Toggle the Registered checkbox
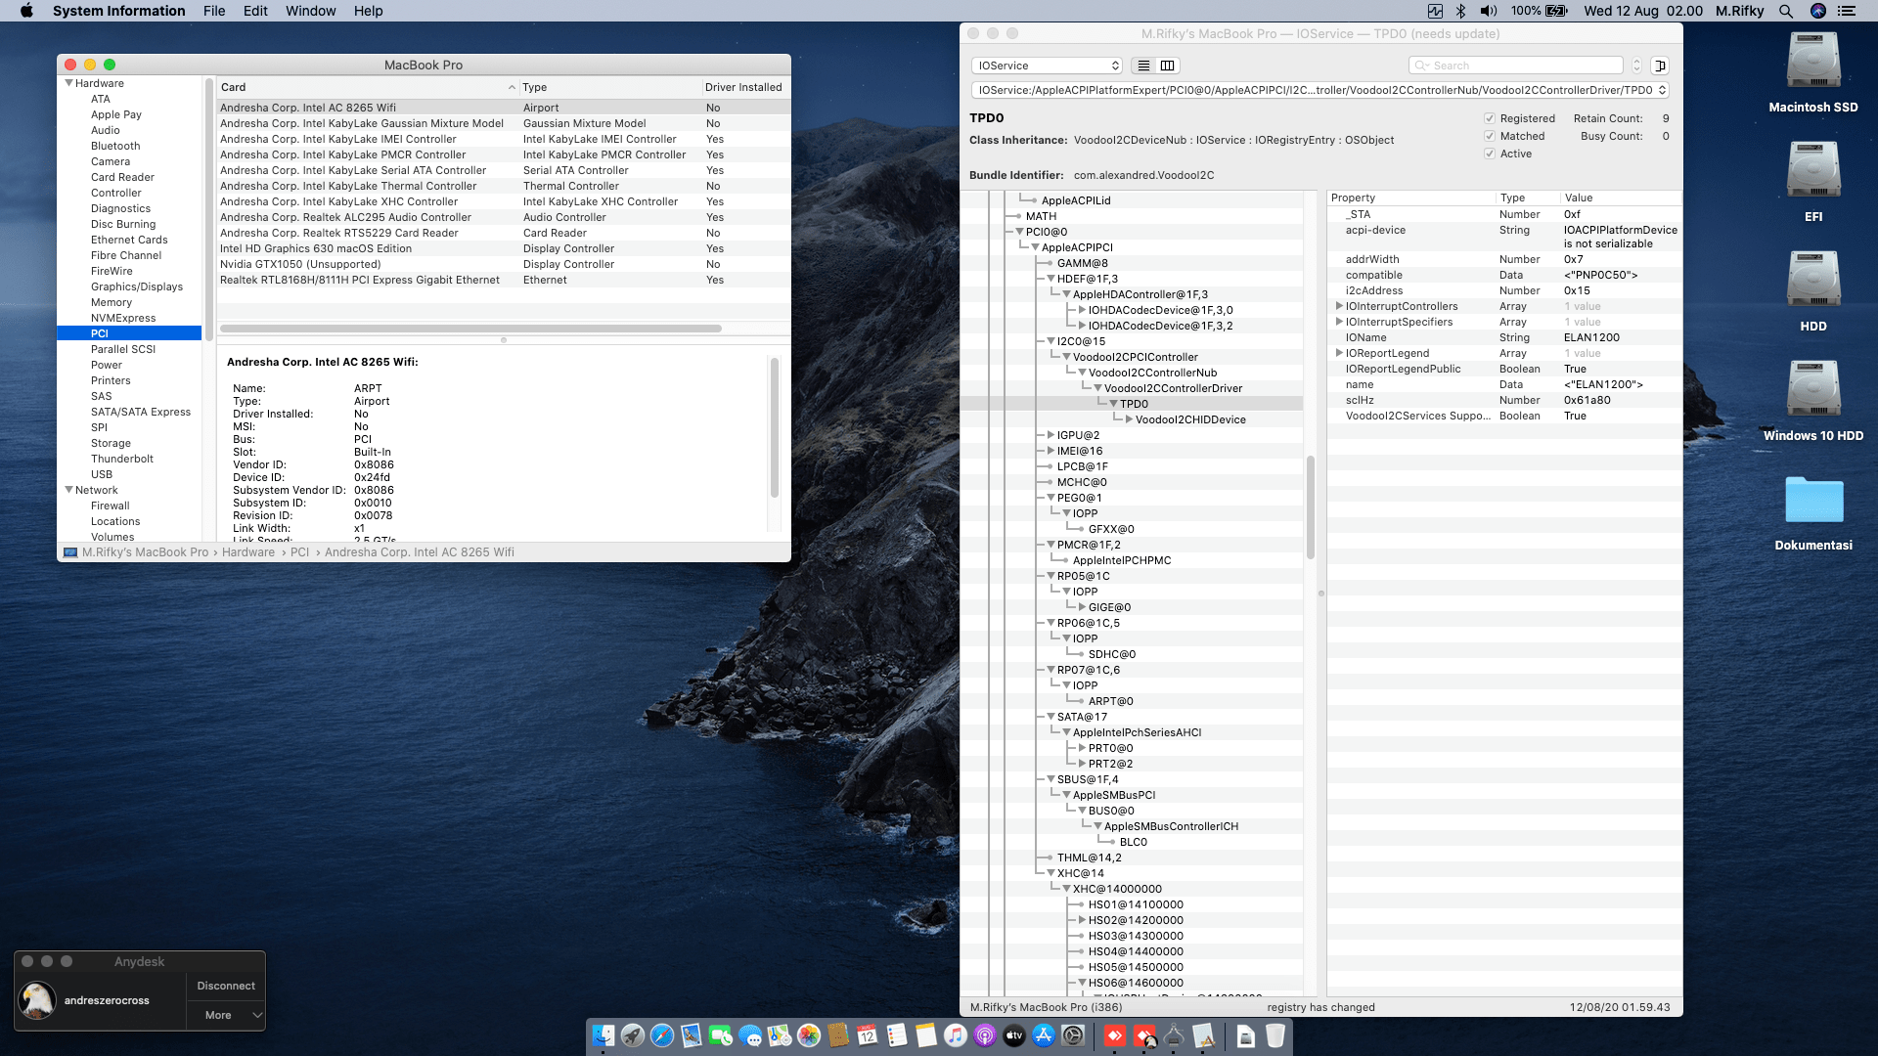 coord(1490,118)
